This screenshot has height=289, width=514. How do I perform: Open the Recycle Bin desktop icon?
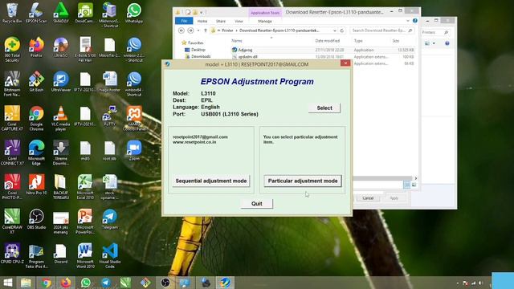(12, 13)
